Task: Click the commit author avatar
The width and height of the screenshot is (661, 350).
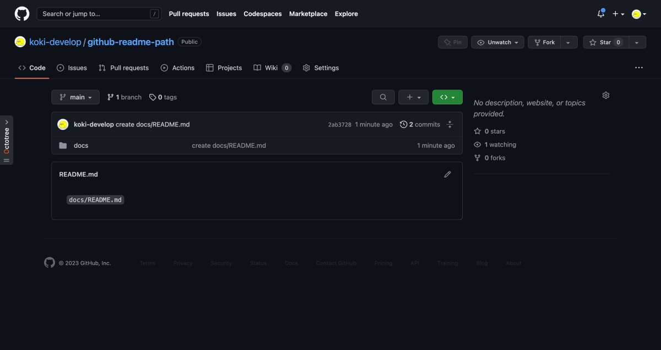Action: [63, 125]
